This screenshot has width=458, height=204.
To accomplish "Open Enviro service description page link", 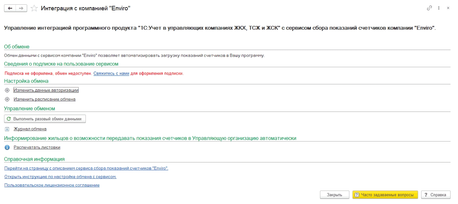I will point(86,168).
